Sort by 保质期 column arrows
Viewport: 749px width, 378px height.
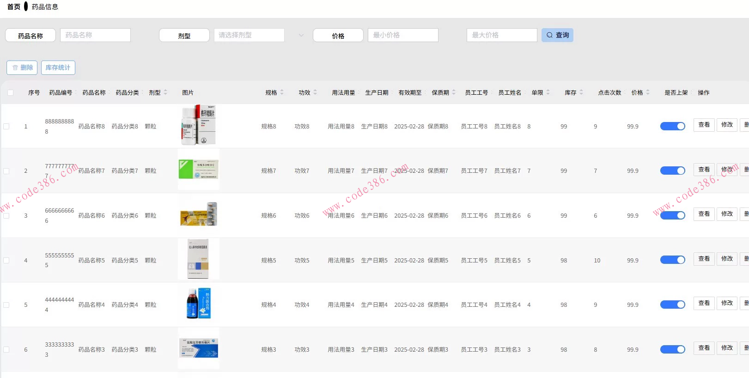pos(454,92)
